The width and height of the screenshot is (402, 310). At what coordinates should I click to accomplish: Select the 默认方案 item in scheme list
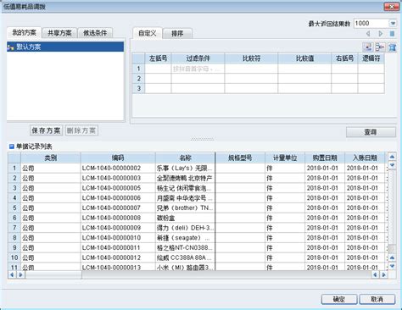click(x=65, y=47)
